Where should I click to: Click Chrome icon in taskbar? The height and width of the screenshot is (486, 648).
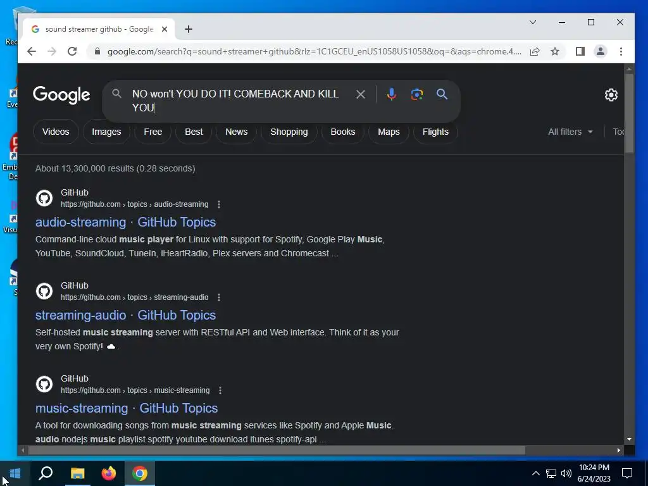(x=140, y=473)
